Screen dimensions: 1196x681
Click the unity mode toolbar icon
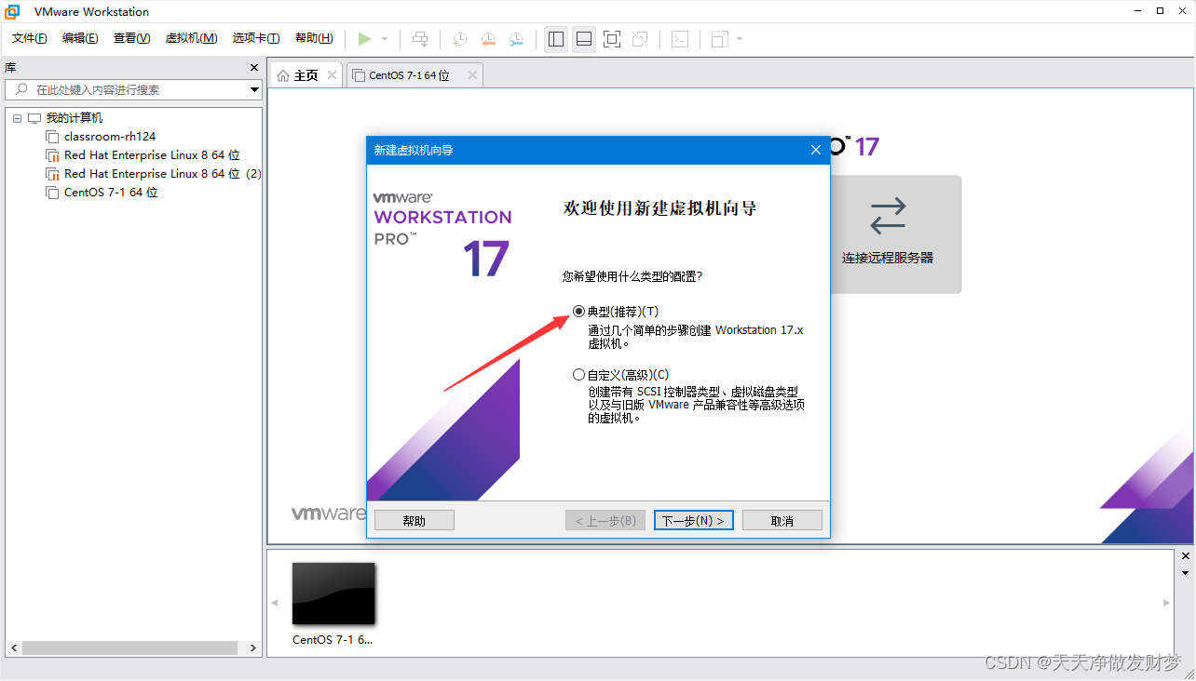click(x=640, y=39)
